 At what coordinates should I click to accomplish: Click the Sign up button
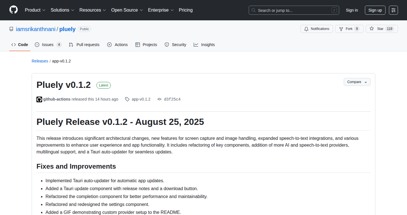(375, 10)
